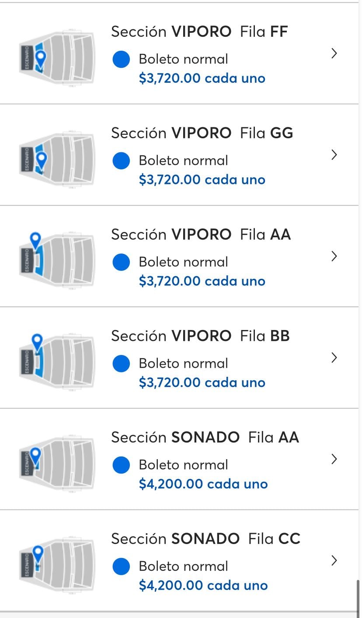Expand details for VIPORO Fila GG listing
This screenshot has height=618, width=362.
click(334, 155)
